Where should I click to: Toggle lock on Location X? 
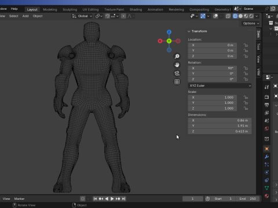click(x=246, y=45)
